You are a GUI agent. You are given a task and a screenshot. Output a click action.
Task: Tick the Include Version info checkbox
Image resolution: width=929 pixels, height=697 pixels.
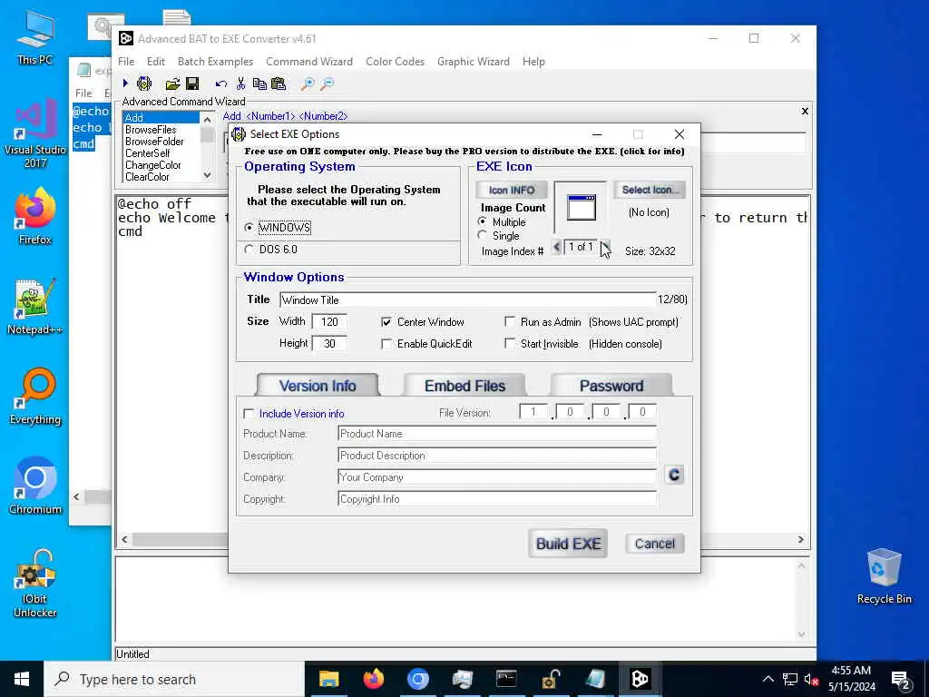pyautogui.click(x=249, y=414)
